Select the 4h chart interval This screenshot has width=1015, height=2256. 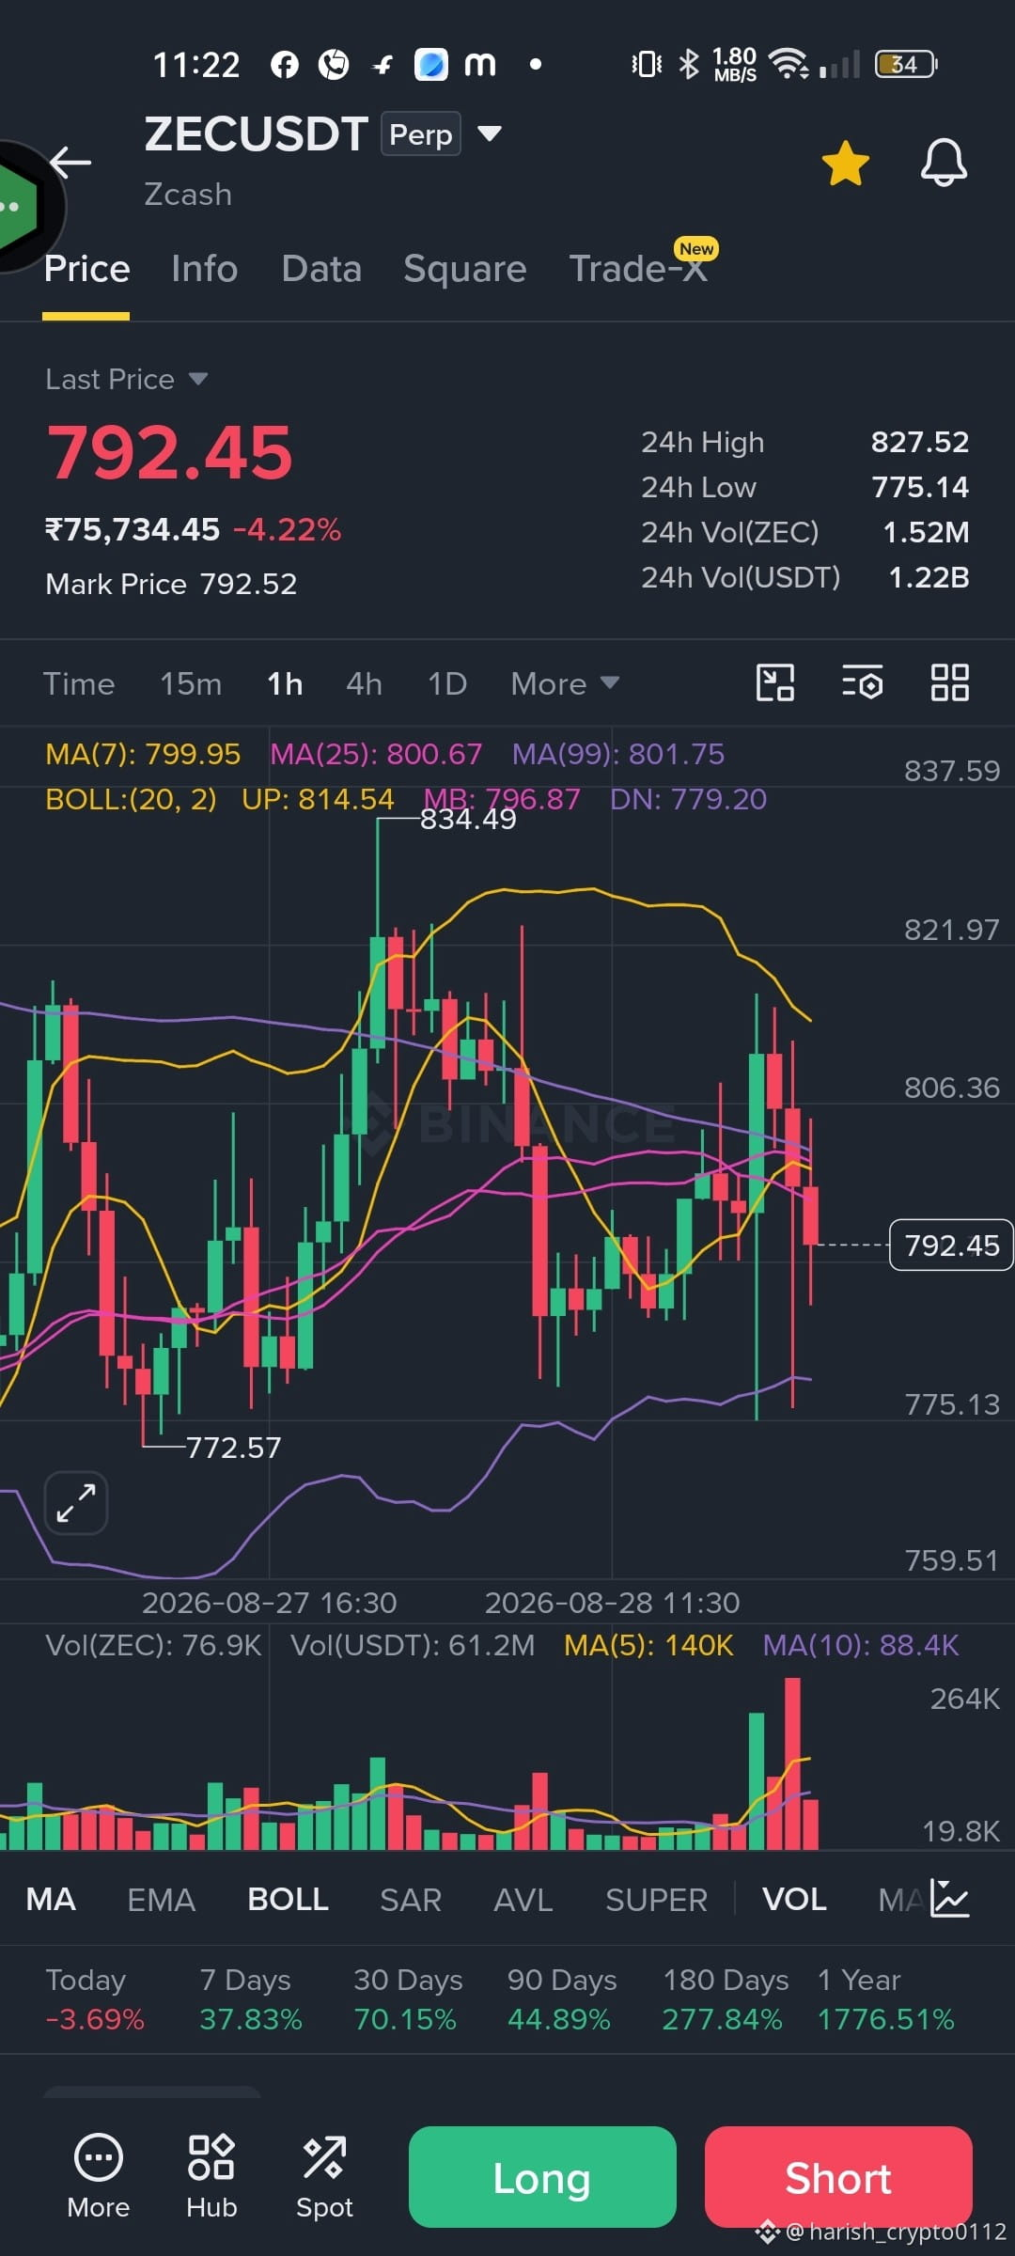pyautogui.click(x=364, y=683)
